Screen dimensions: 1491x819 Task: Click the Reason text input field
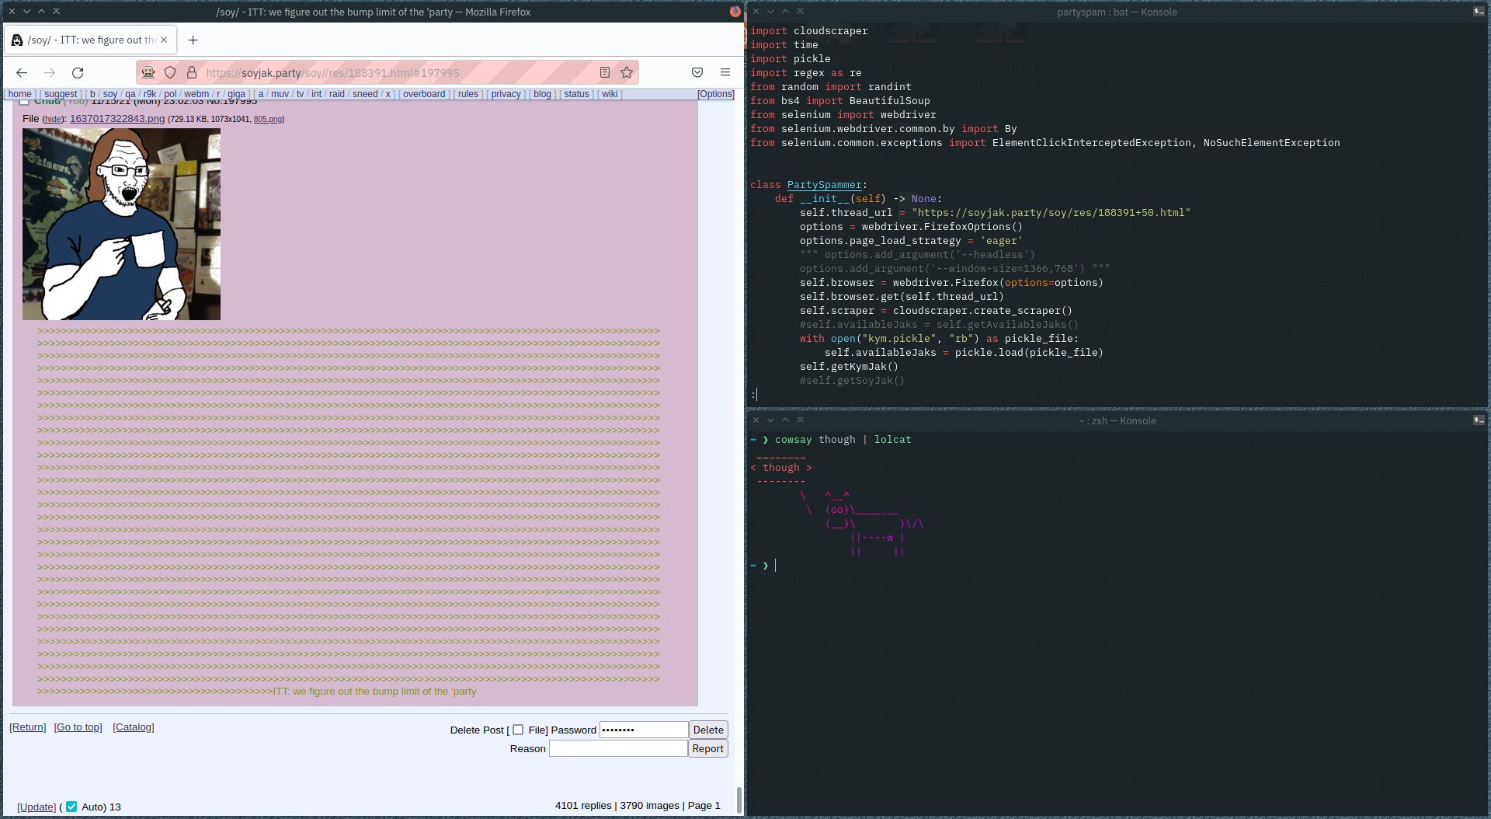point(618,748)
